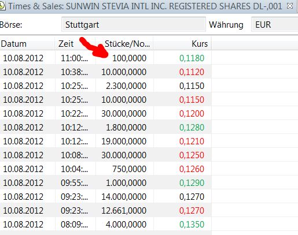Image resolution: width=298 pixels, height=235 pixels.
Task: Select time cell 09:55:...
Action: point(74,183)
